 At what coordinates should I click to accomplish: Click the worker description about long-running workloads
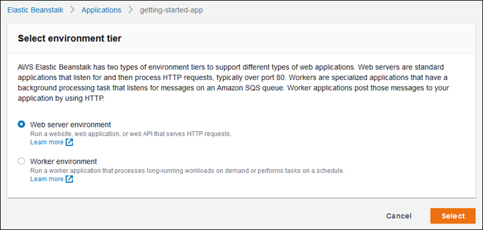coord(187,171)
